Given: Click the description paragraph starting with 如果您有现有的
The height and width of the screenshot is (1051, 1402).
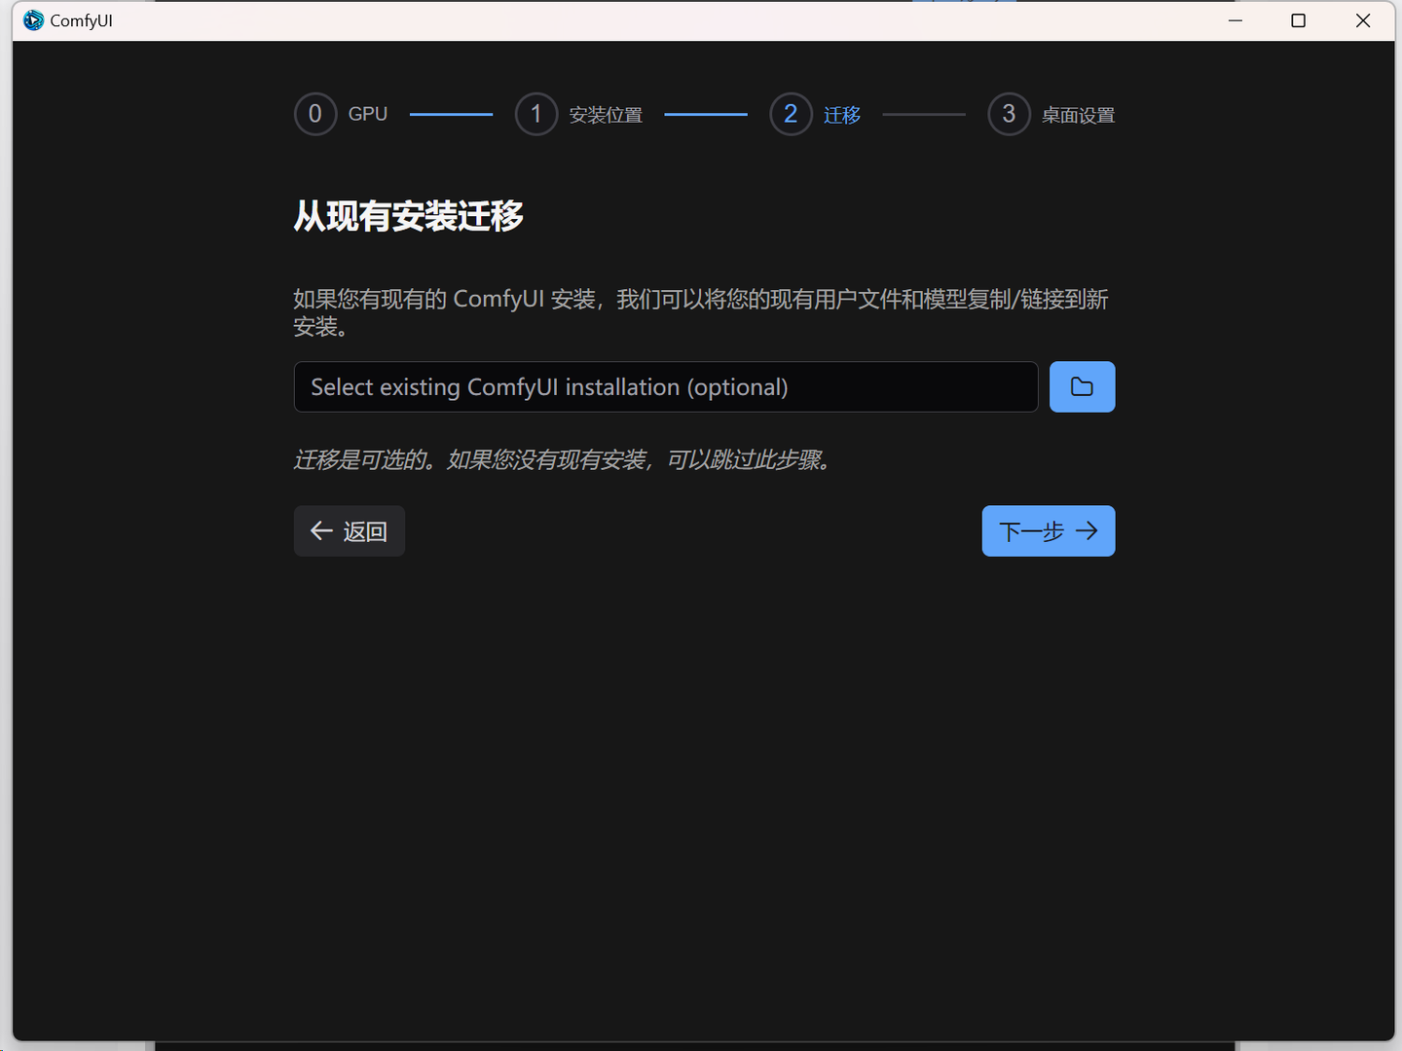Looking at the screenshot, I should coord(701,312).
